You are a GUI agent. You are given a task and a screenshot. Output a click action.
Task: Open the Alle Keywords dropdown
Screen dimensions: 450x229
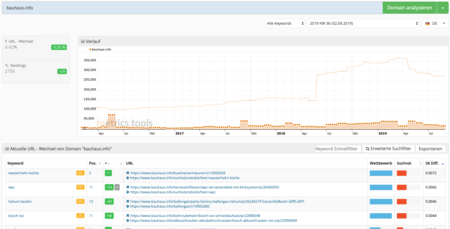pyautogui.click(x=285, y=23)
